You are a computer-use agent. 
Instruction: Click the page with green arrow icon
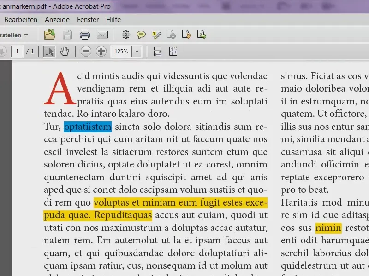202,34
